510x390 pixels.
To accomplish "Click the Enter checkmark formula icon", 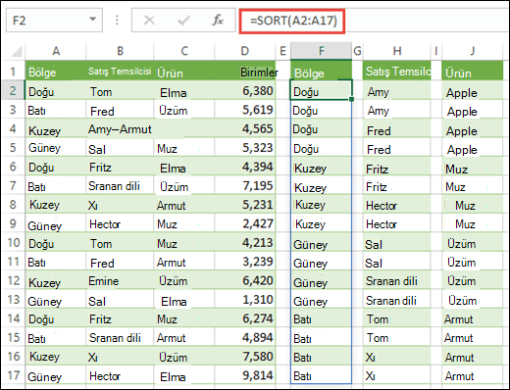I will (183, 21).
